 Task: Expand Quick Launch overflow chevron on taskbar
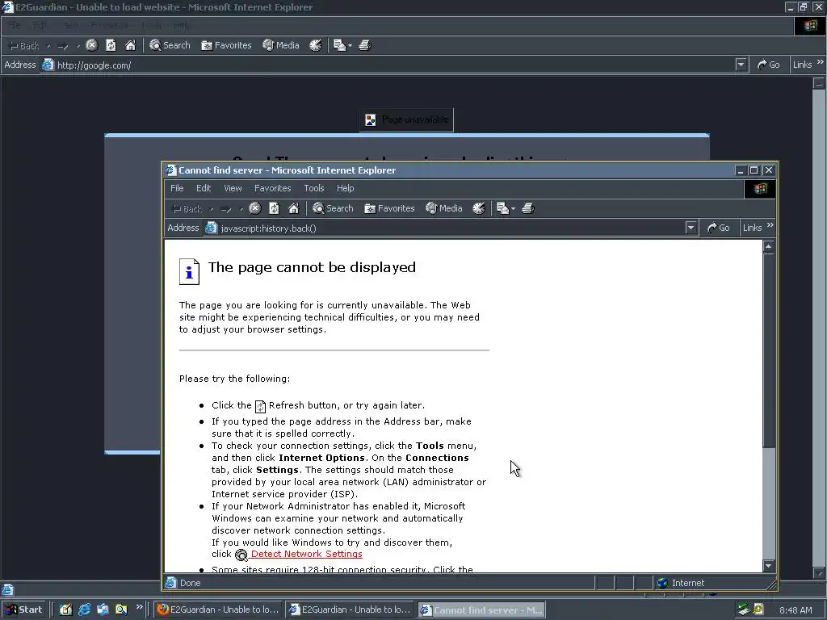(x=139, y=607)
